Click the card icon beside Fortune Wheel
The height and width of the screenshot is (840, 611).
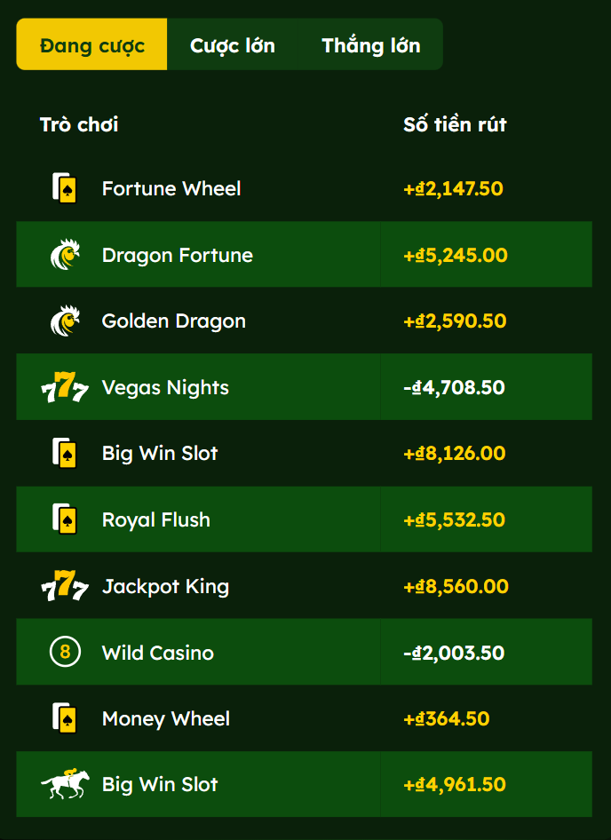tap(65, 188)
